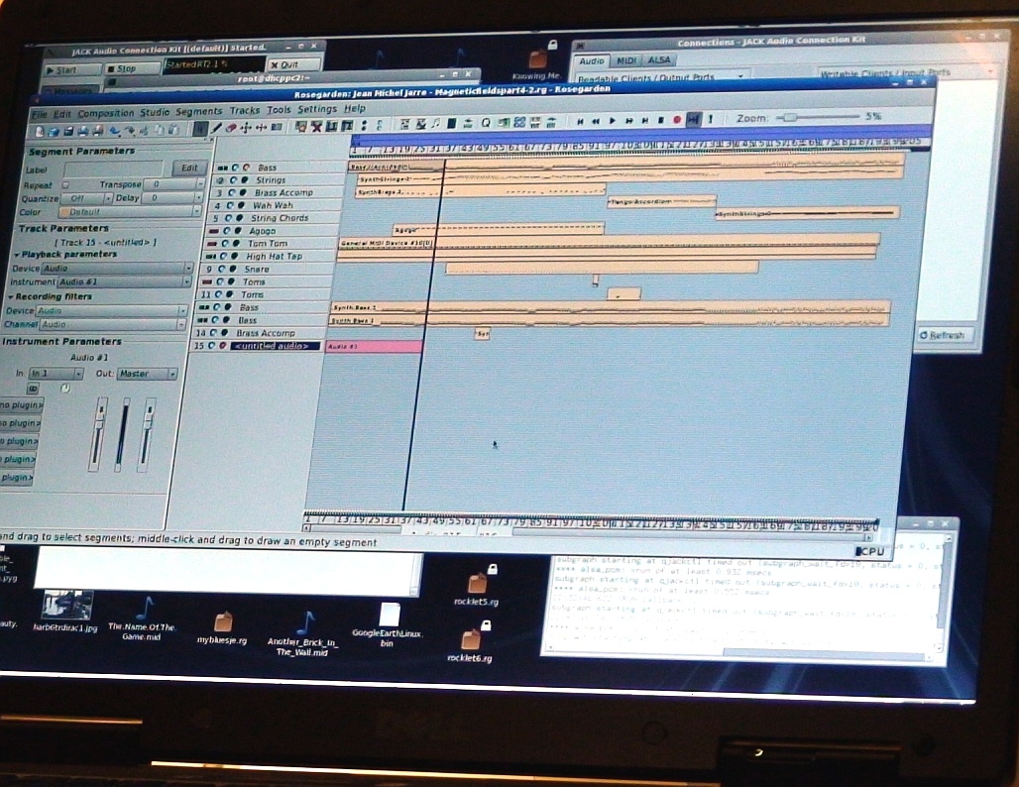Image resolution: width=1019 pixels, height=787 pixels.
Task: Pick the red Eraser tool
Action: [231, 128]
